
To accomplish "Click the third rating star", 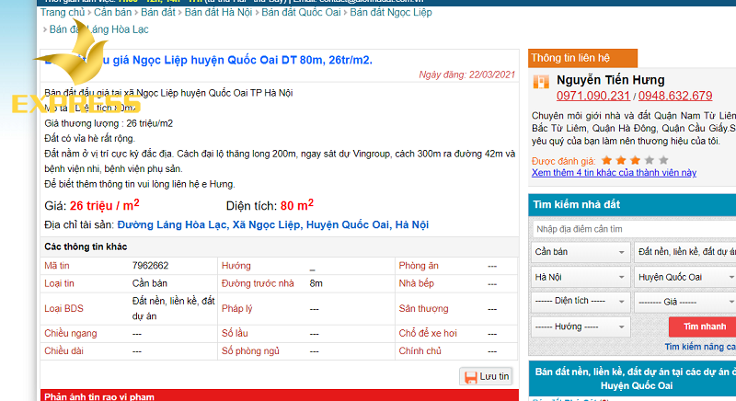I will [636, 160].
